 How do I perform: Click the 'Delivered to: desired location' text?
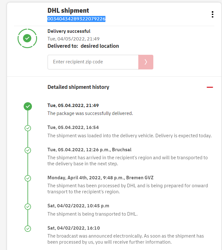point(83,46)
